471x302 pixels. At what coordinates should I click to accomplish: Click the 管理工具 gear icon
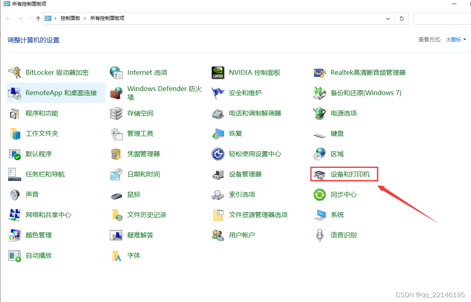point(116,134)
